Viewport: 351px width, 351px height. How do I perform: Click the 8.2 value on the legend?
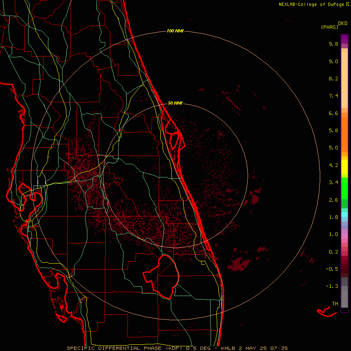coord(333,78)
